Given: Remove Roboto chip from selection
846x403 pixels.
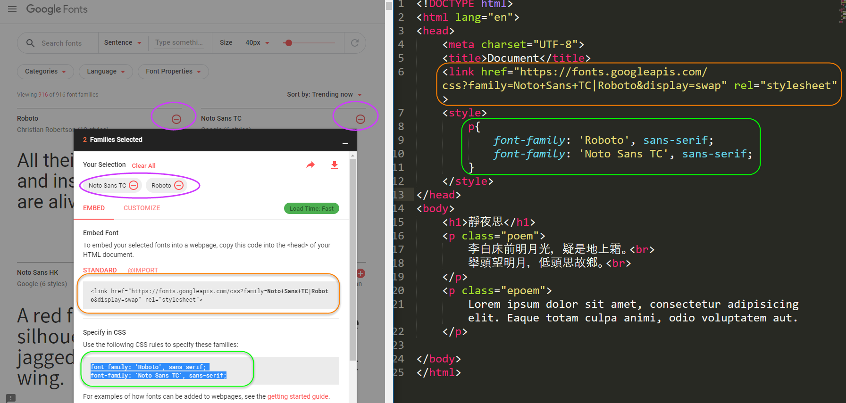Looking at the screenshot, I should click(x=179, y=185).
